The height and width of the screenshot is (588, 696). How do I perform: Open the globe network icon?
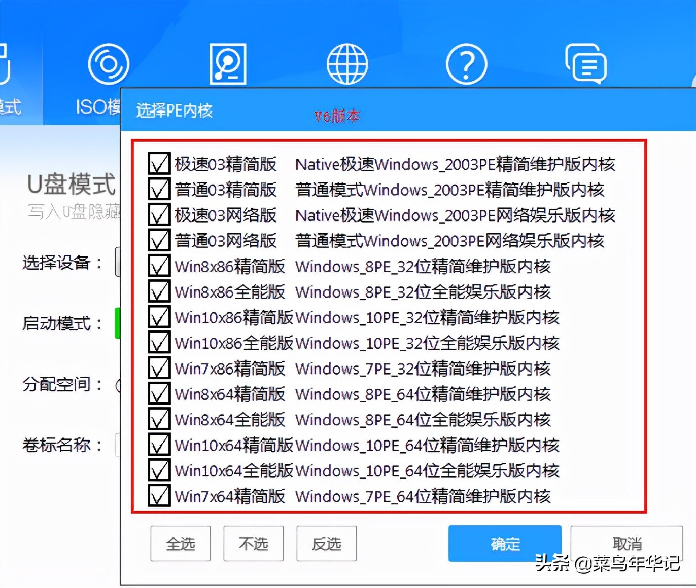point(347,62)
